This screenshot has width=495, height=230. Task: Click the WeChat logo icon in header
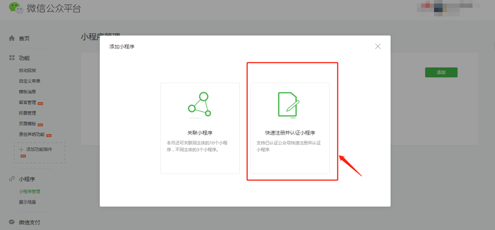[x=16, y=8]
